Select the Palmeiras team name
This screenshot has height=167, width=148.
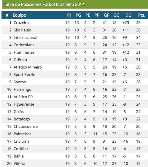tap(22, 134)
